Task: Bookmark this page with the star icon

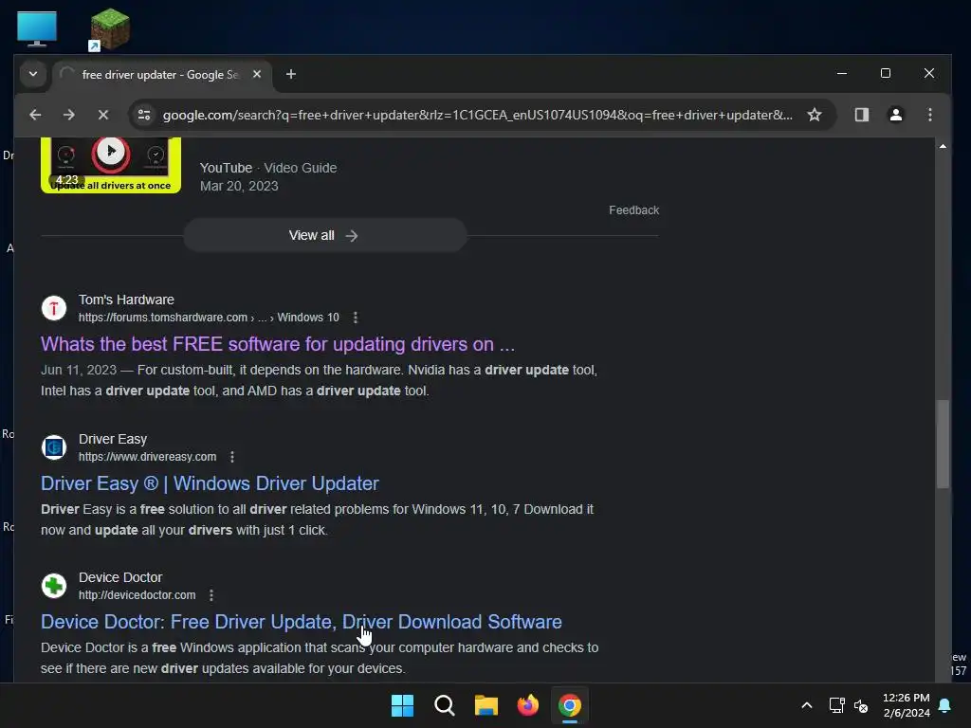Action: coord(815,115)
